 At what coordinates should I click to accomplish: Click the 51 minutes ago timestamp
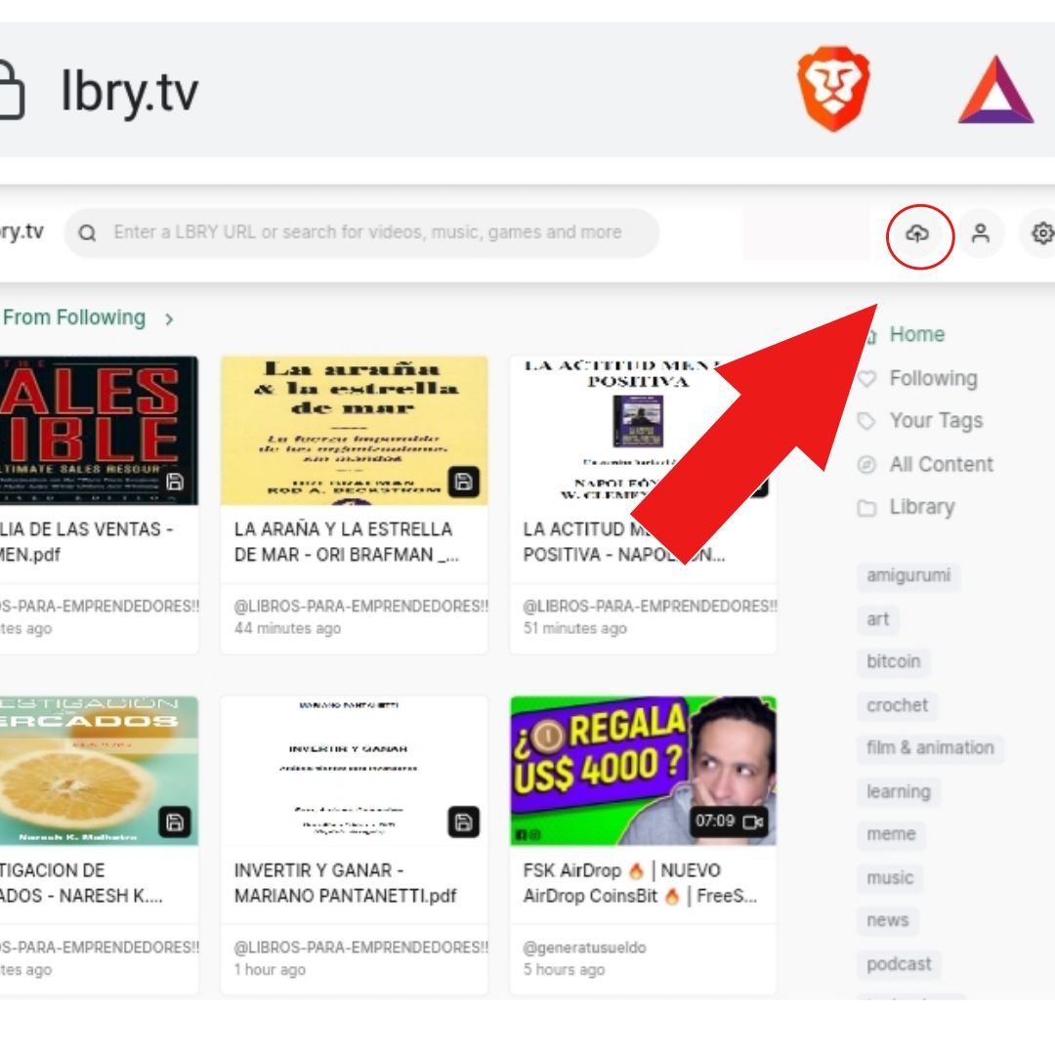(x=574, y=628)
